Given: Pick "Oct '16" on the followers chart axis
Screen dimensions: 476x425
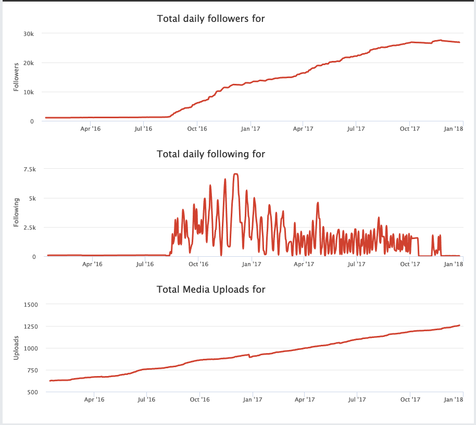Looking at the screenshot, I should pos(197,129).
